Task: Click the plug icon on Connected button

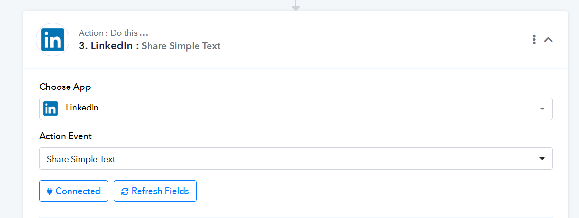Action: [49, 191]
